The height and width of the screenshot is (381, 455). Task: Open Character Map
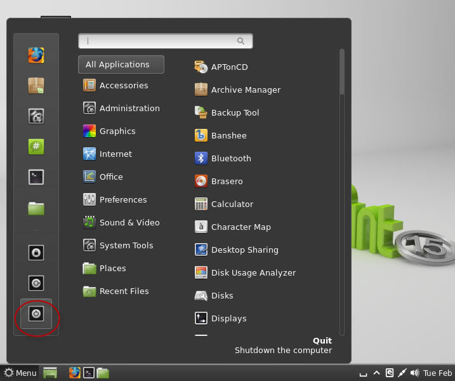coord(232,227)
